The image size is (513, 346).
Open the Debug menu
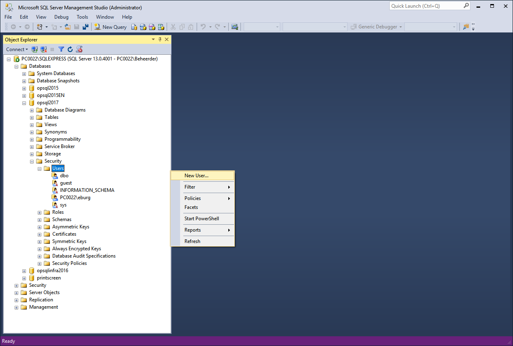pos(61,17)
